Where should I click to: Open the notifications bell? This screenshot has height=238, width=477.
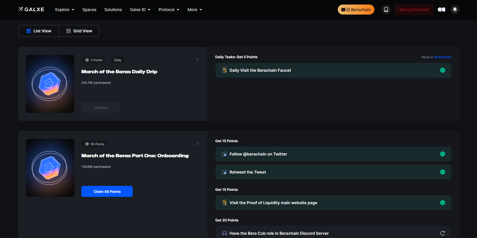pyautogui.click(x=455, y=10)
